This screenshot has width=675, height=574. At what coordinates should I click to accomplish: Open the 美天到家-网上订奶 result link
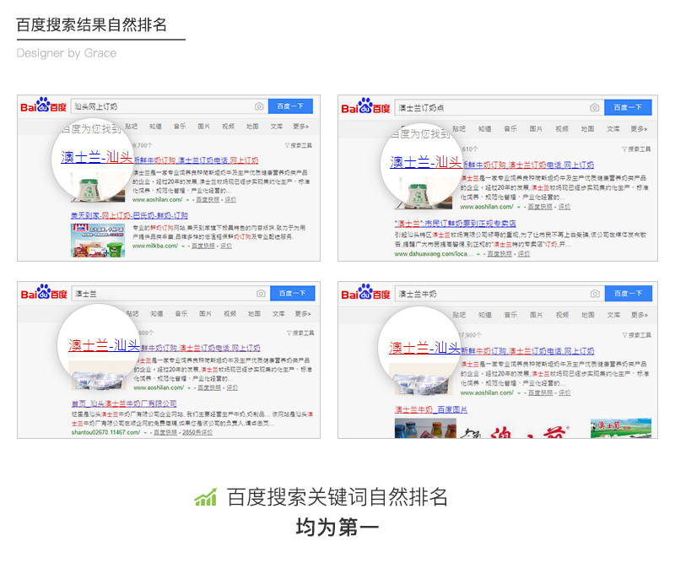click(x=129, y=215)
